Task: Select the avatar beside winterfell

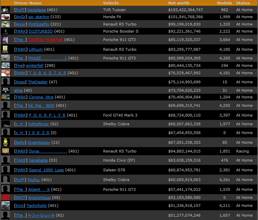Action: pyautogui.click(x=5, y=65)
